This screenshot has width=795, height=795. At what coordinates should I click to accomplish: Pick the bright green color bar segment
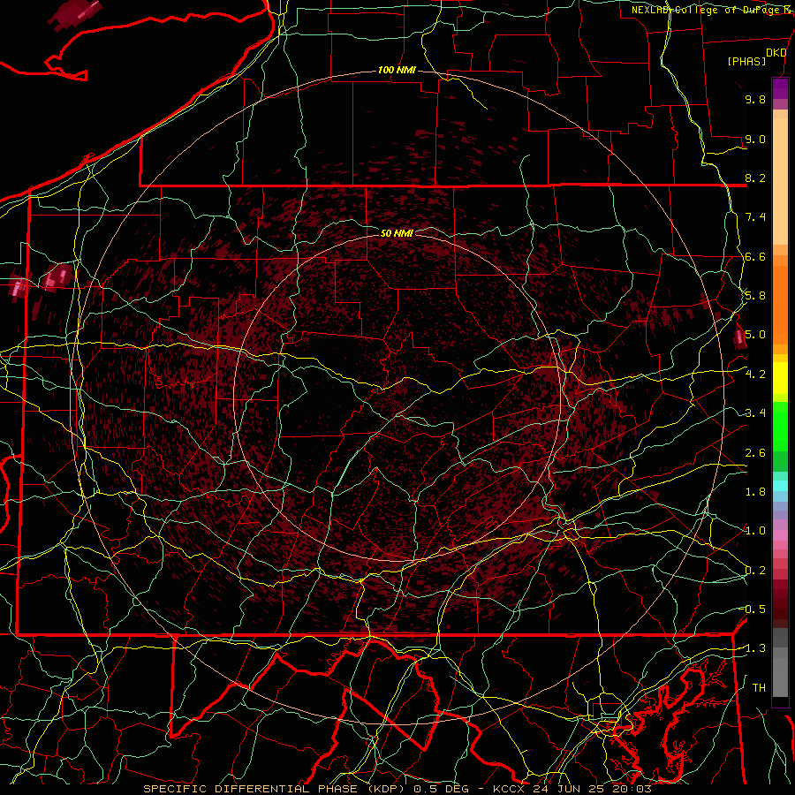[780, 426]
